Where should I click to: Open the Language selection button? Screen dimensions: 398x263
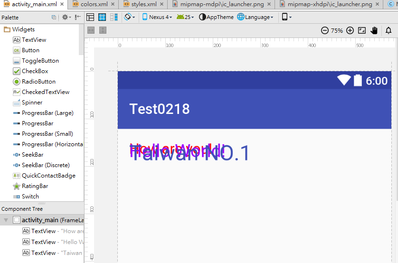click(x=256, y=17)
